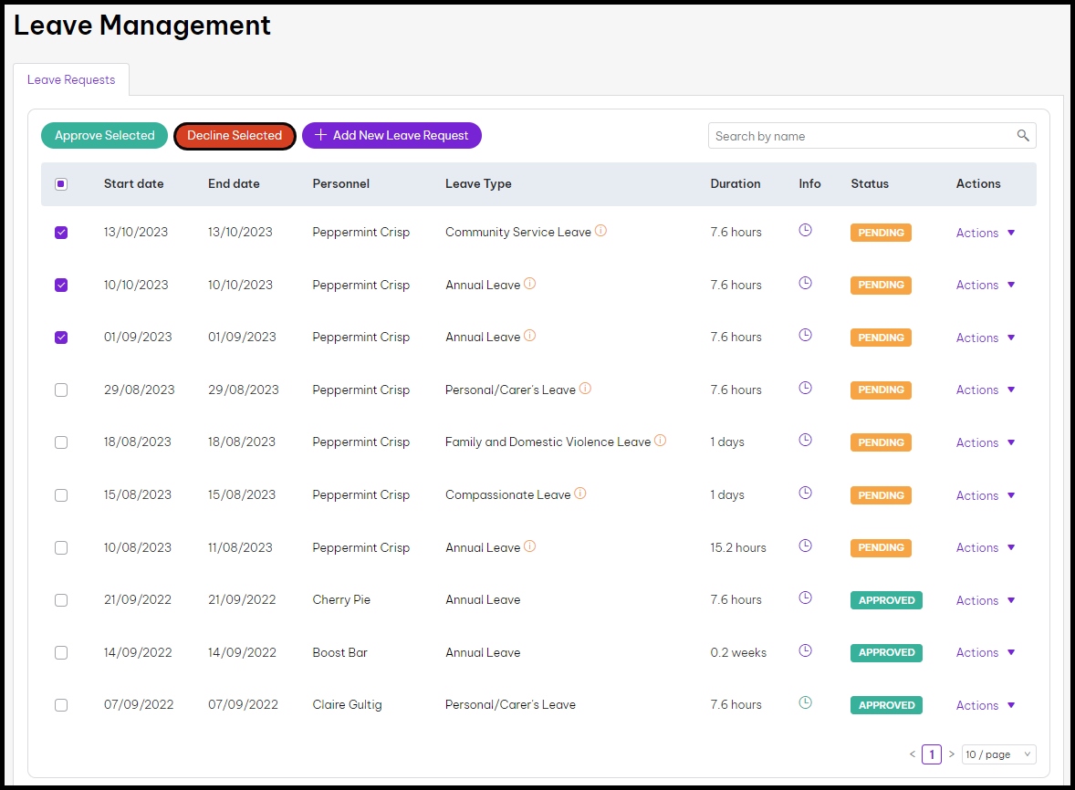Expand Actions menu for Boost Bar row
1075x790 pixels.
point(985,652)
